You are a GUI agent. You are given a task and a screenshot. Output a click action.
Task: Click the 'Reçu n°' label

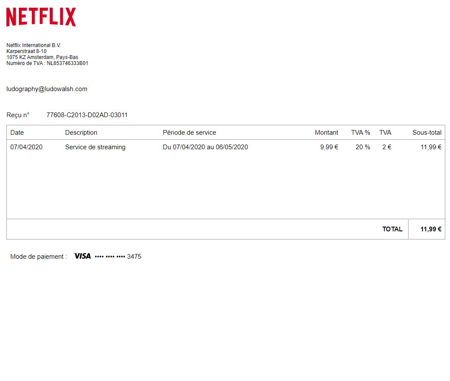coord(18,115)
